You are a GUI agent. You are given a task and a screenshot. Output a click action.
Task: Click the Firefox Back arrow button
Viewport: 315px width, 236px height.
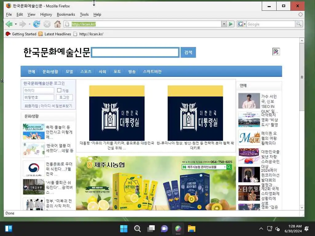pyautogui.click(x=9, y=24)
